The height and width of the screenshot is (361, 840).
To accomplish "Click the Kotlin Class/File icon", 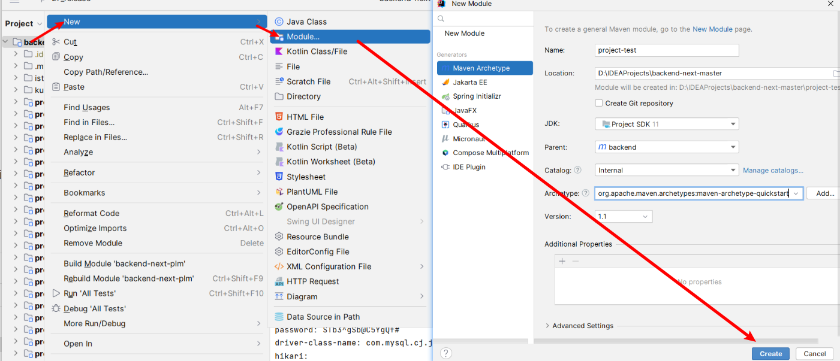I will (279, 51).
